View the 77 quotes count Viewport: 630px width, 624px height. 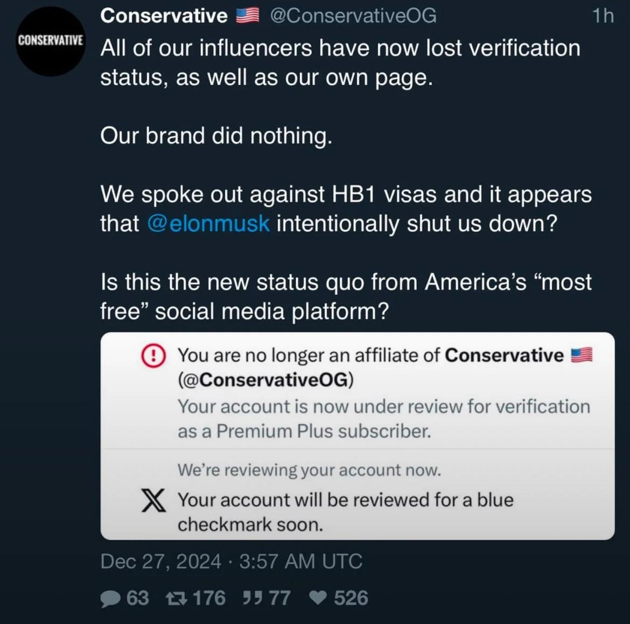click(279, 598)
